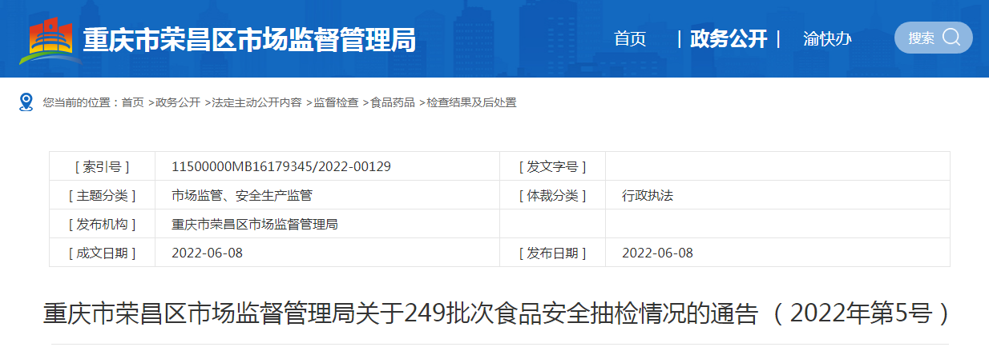Click the [ 成文日期 ] label cell
Screen dimensions: 989x351
point(103,253)
